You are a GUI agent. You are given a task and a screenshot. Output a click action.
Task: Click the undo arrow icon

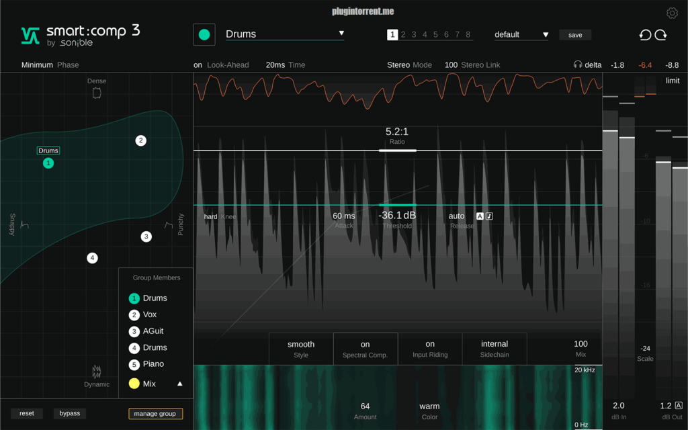click(645, 35)
